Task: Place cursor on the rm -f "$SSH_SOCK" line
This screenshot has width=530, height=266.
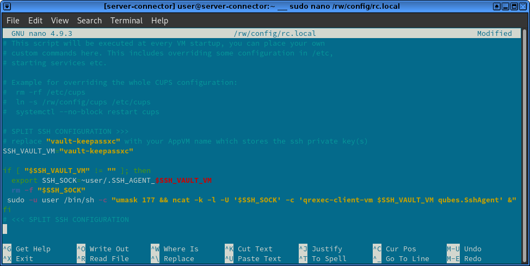Action: tap(48, 190)
